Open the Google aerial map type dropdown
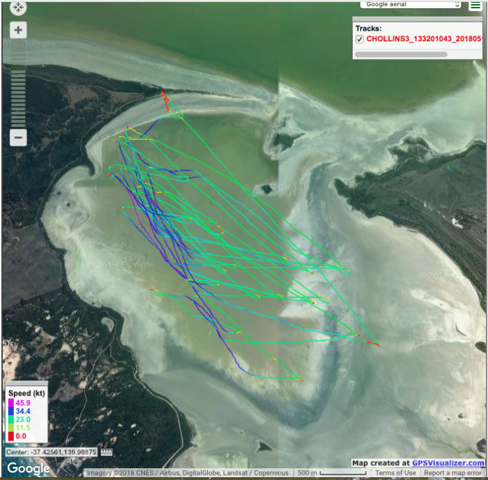 [411, 4]
